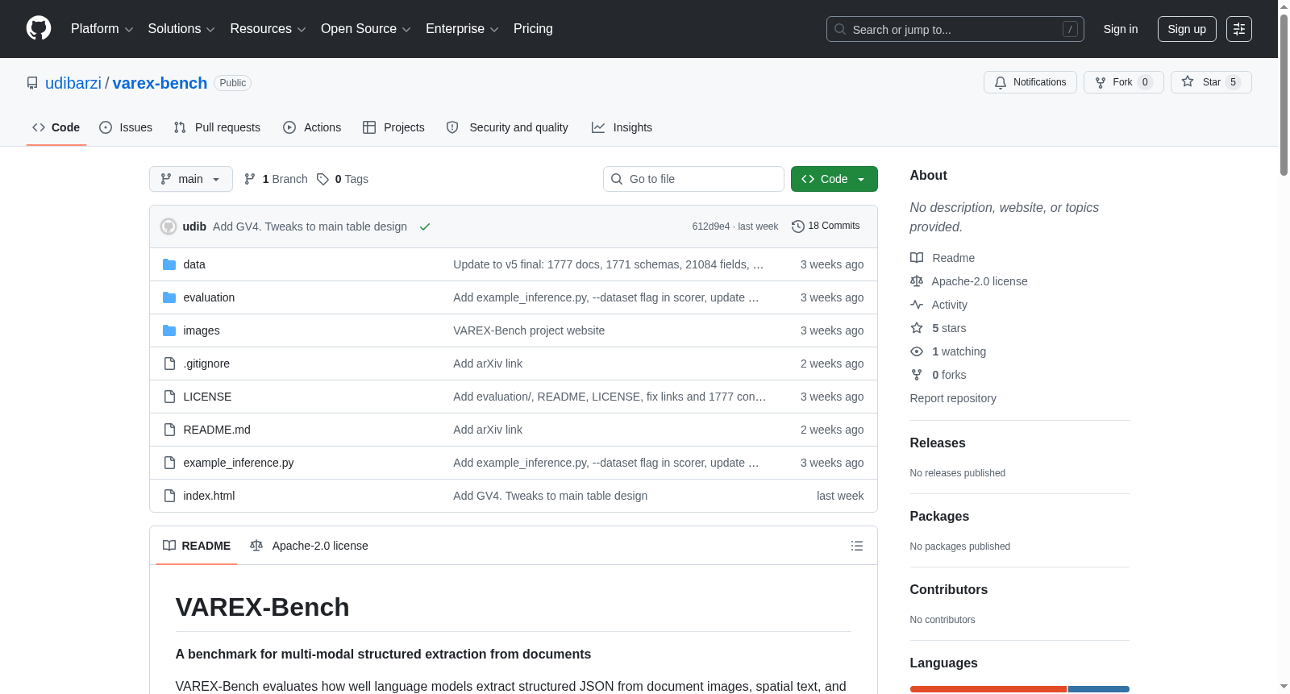This screenshot has width=1290, height=694.
Task: Click the pulse icon beside Activity
Action: (x=917, y=305)
